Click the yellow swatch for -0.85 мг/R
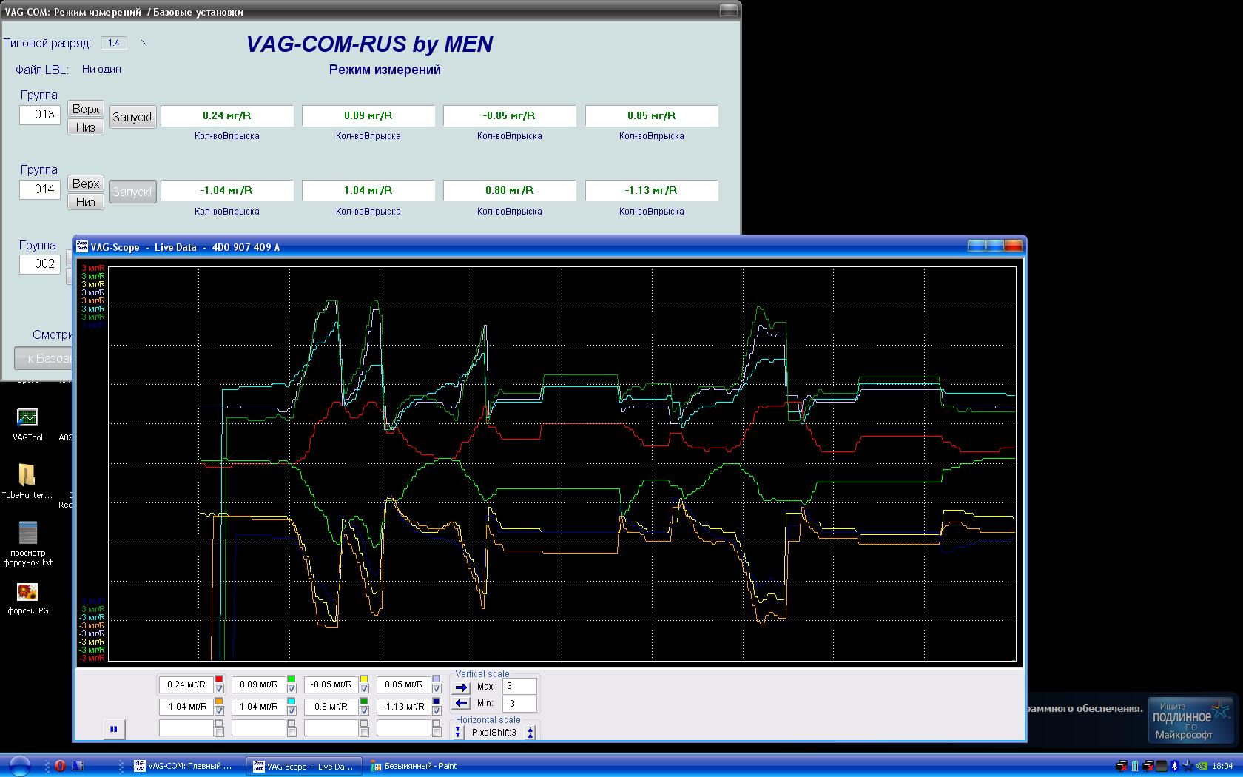 [364, 679]
